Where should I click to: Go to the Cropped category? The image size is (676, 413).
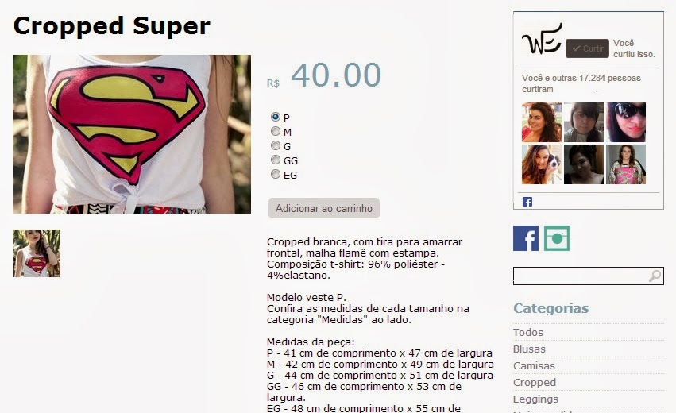534,382
